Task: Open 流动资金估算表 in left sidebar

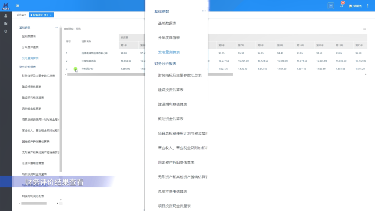Action: [x=32, y=109]
